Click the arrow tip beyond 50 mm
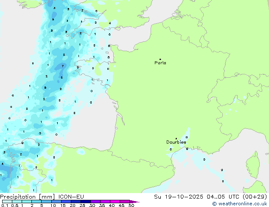Image resolution: width=269 pixels, height=207 pixels. coord(134,202)
